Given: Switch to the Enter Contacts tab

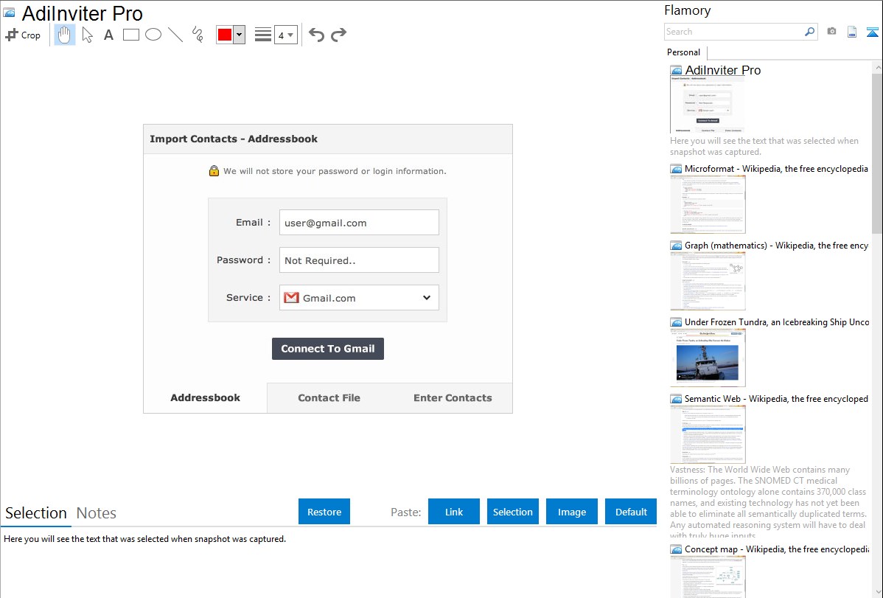Looking at the screenshot, I should (453, 398).
